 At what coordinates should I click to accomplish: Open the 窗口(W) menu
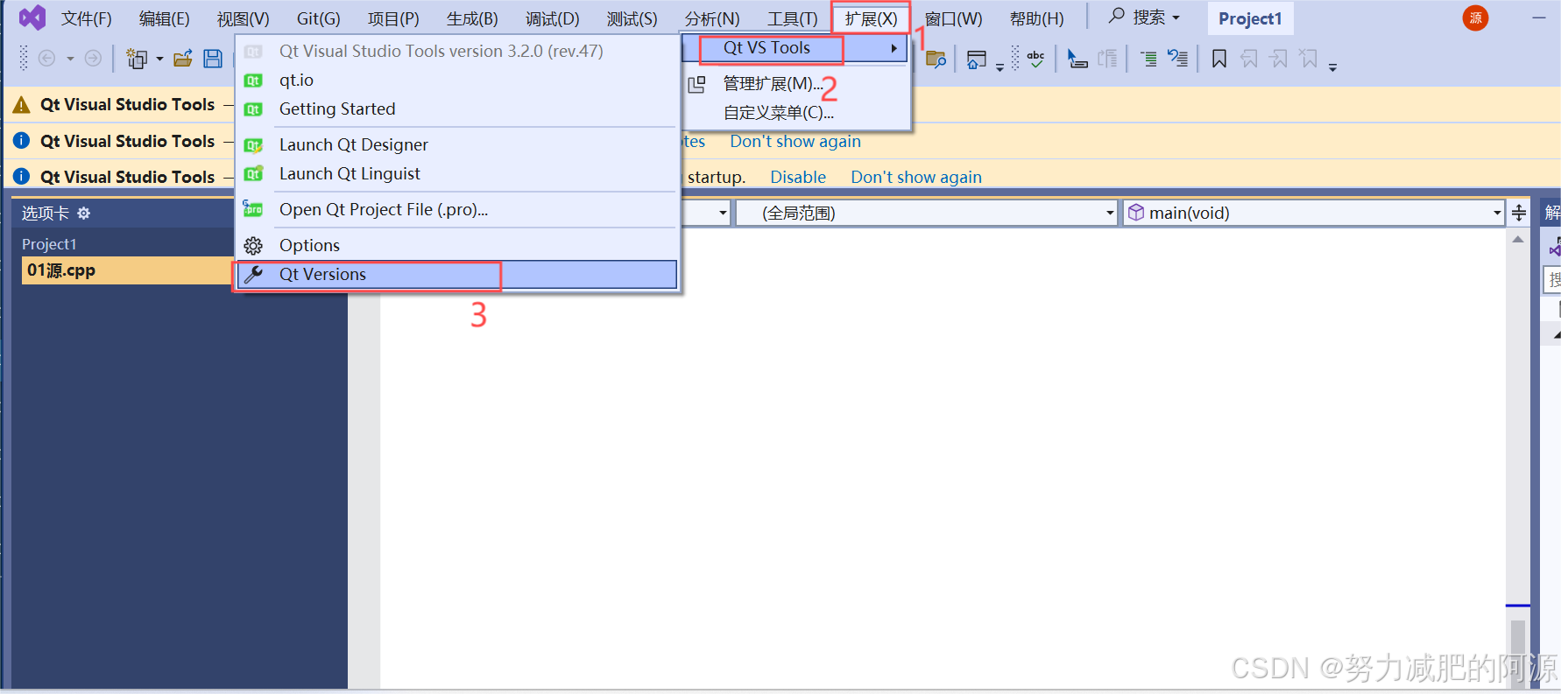953,18
